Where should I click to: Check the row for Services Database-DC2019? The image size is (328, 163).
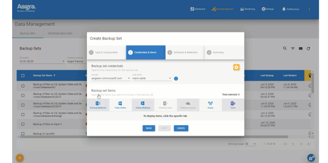click(x=23, y=105)
